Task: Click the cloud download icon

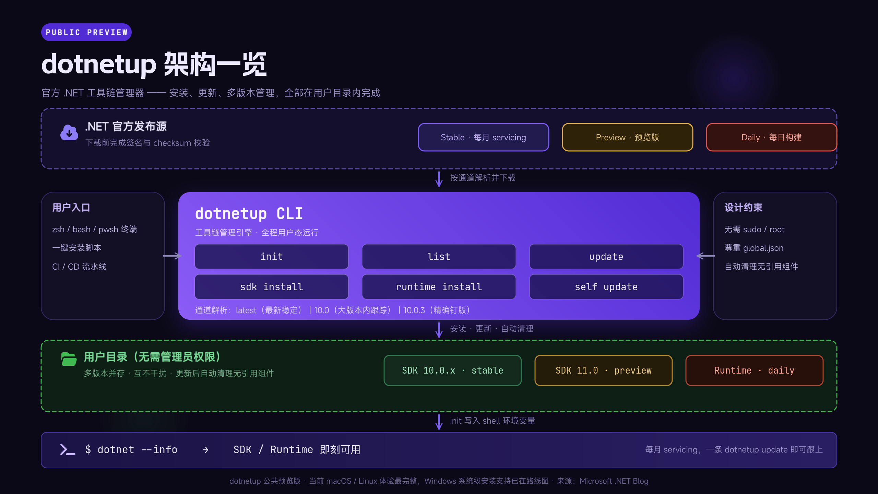Action: [69, 133]
